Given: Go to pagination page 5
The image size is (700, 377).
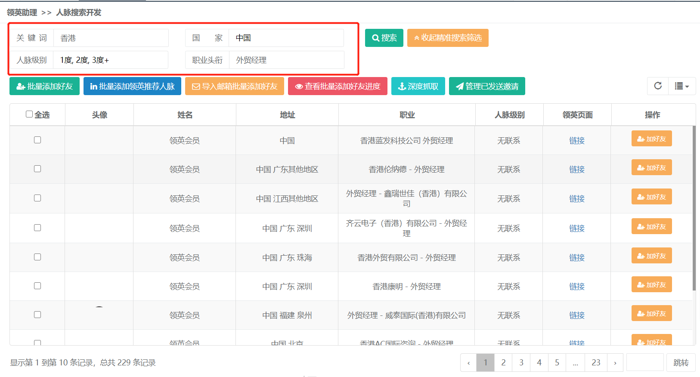Looking at the screenshot, I should point(557,362).
